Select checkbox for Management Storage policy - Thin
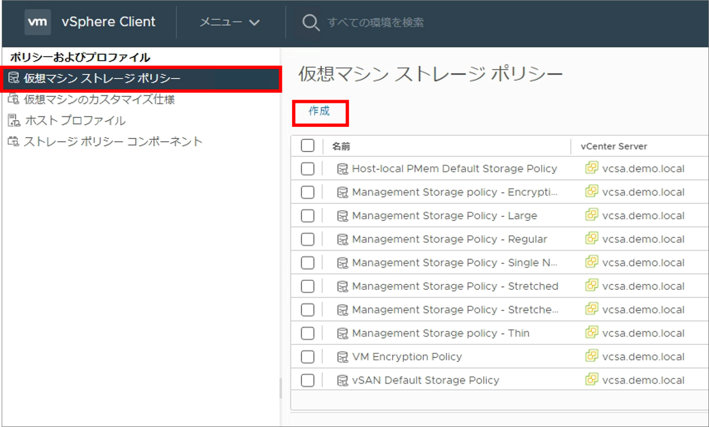Viewport: 709px width, 427px height. (308, 334)
